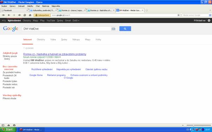This screenshot has height=132, width=212.
Task: Open Ronnie.cz Nadváha a hubnutí result
Action: [55, 54]
